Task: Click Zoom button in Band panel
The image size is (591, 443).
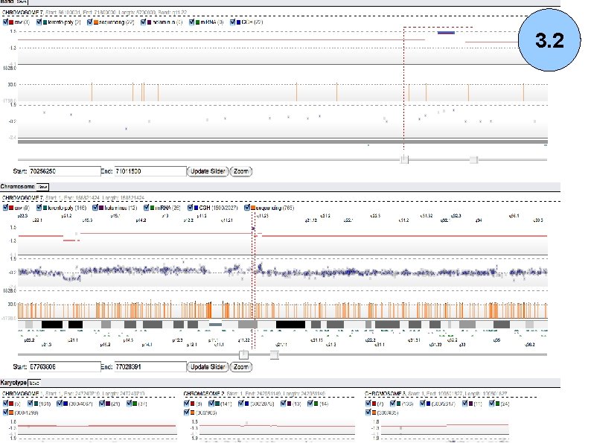Action: 241,171
